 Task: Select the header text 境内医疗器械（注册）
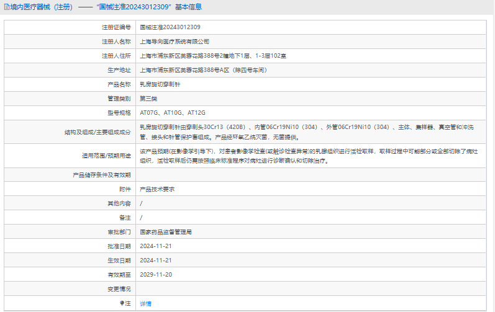42,7
